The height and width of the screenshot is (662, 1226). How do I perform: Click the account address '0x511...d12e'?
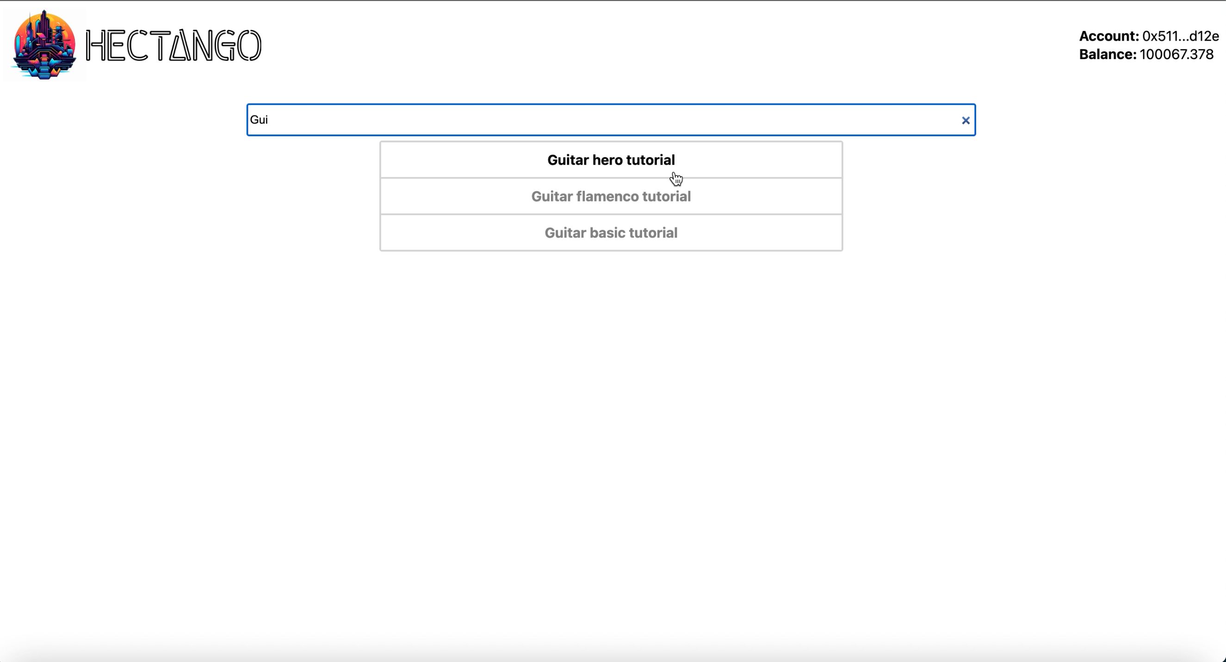point(1180,36)
